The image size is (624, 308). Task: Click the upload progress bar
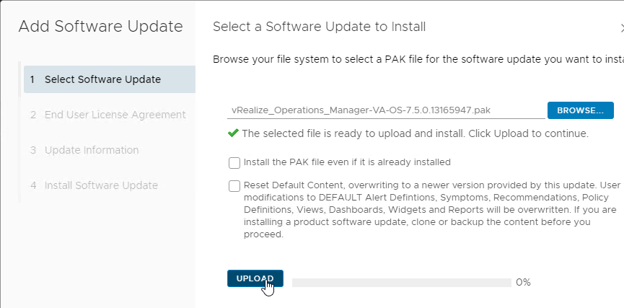point(402,283)
